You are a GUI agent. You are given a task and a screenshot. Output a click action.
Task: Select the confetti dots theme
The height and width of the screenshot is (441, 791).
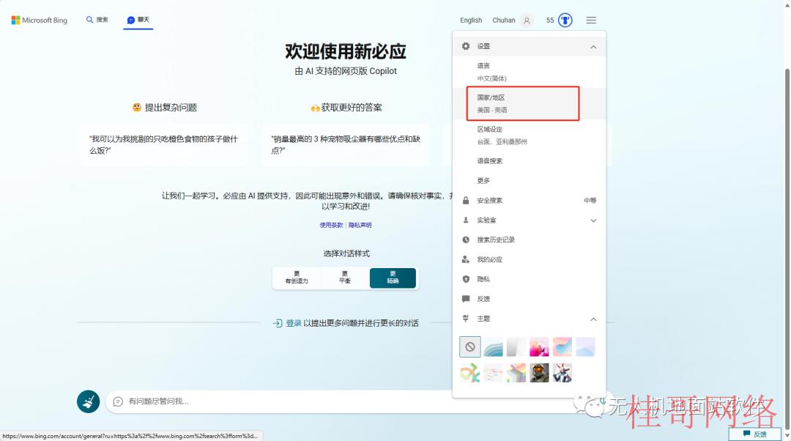pos(493,373)
